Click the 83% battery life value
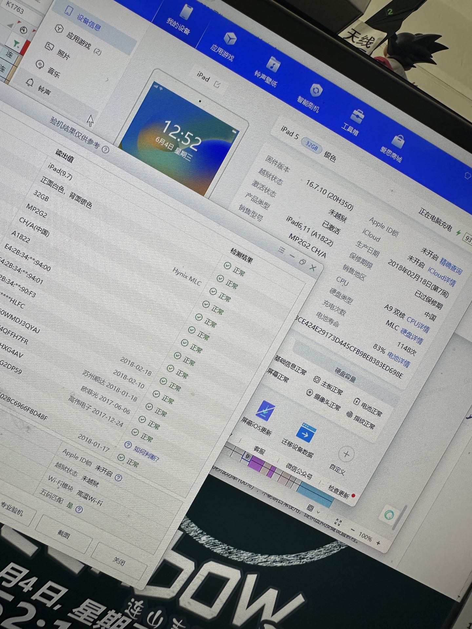This screenshot has width=472, height=629. (379, 348)
